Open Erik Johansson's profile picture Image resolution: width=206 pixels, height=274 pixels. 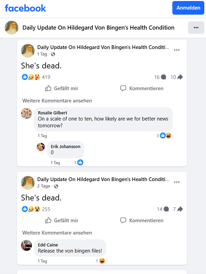41,147
